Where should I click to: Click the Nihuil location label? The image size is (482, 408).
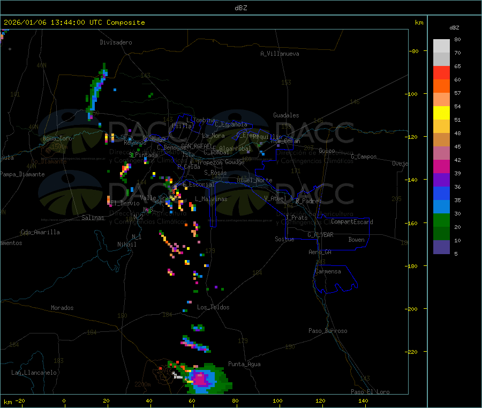coord(126,244)
